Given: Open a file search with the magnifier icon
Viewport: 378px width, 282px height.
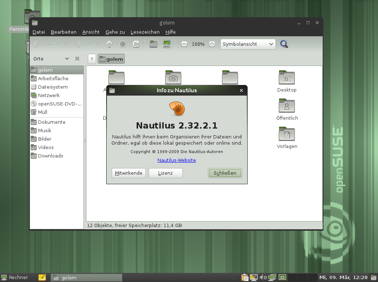Looking at the screenshot, I should [284, 44].
